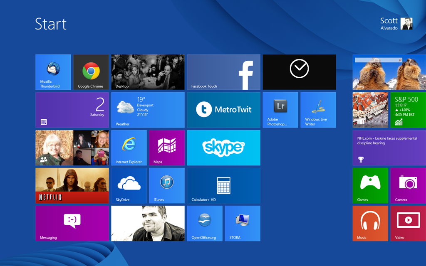Open the SkyDrive tile
The width and height of the screenshot is (426, 266).
[x=129, y=186]
